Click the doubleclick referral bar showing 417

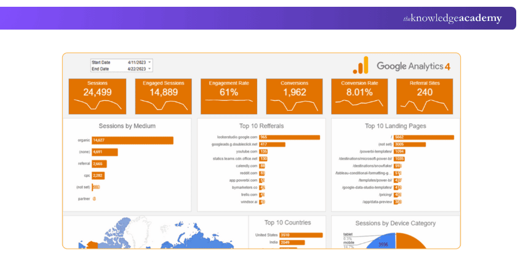[x=272, y=145]
